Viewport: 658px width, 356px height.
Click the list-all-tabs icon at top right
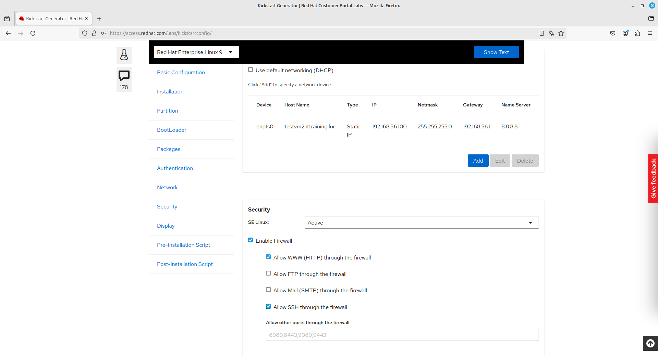(x=651, y=18)
